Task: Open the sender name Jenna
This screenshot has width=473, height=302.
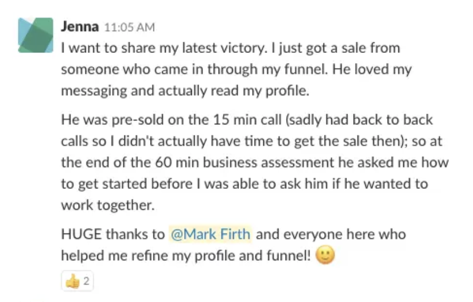Action: click(x=80, y=27)
